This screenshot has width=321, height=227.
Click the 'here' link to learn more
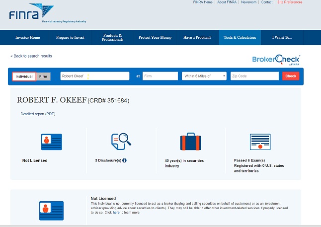pyautogui.click(x=116, y=213)
